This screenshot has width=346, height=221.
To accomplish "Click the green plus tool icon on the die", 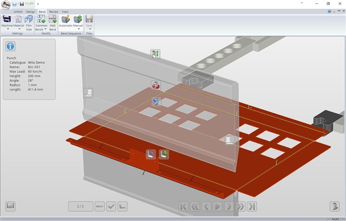I will (x=164, y=154).
